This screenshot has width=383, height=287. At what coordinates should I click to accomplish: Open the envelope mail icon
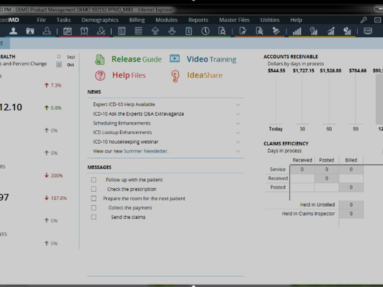click(378, 20)
